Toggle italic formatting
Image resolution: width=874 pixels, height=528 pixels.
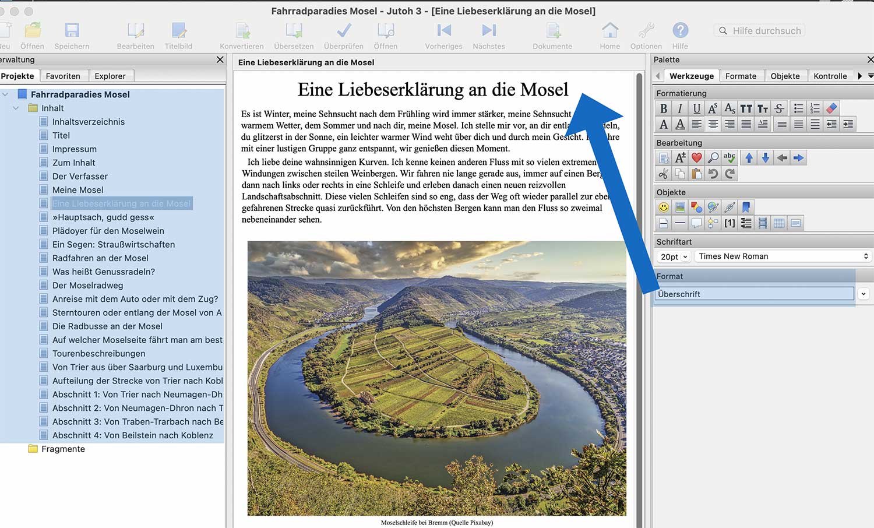pos(679,108)
